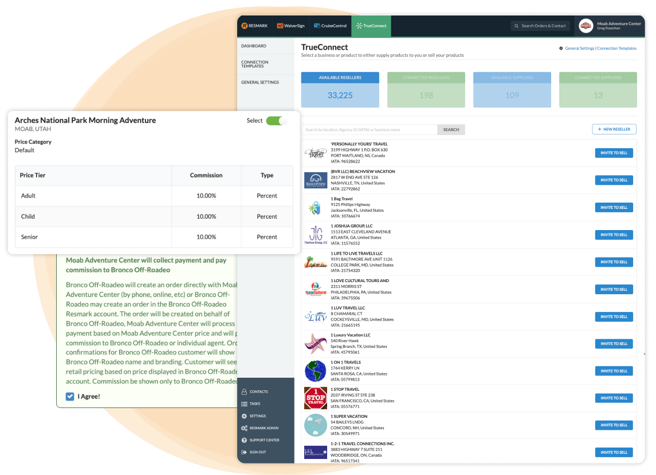Click the 1 Life To Live Travels logo

pyautogui.click(x=316, y=262)
